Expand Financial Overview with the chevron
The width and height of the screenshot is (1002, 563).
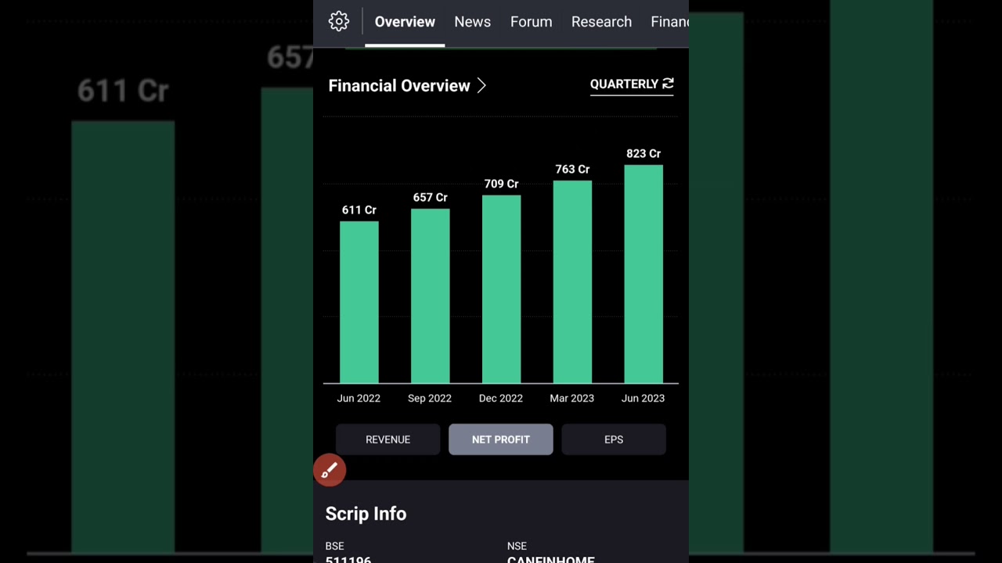[x=481, y=86]
